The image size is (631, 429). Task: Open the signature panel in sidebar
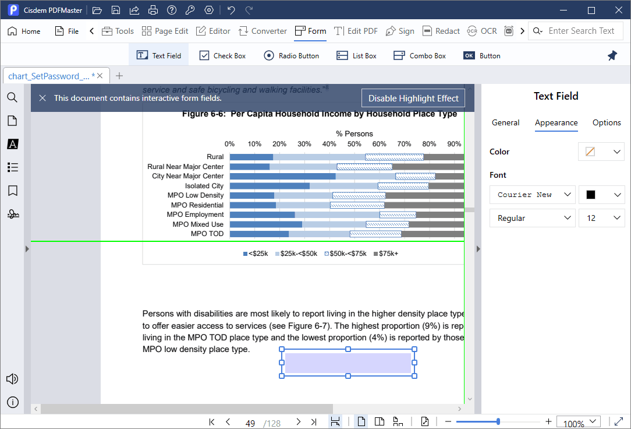pos(13,214)
